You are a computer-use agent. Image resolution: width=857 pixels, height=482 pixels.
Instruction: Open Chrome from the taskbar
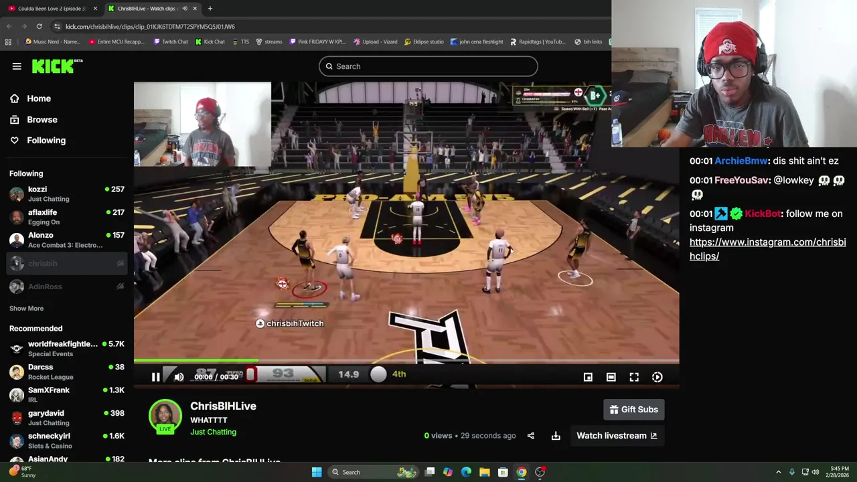[x=521, y=472]
